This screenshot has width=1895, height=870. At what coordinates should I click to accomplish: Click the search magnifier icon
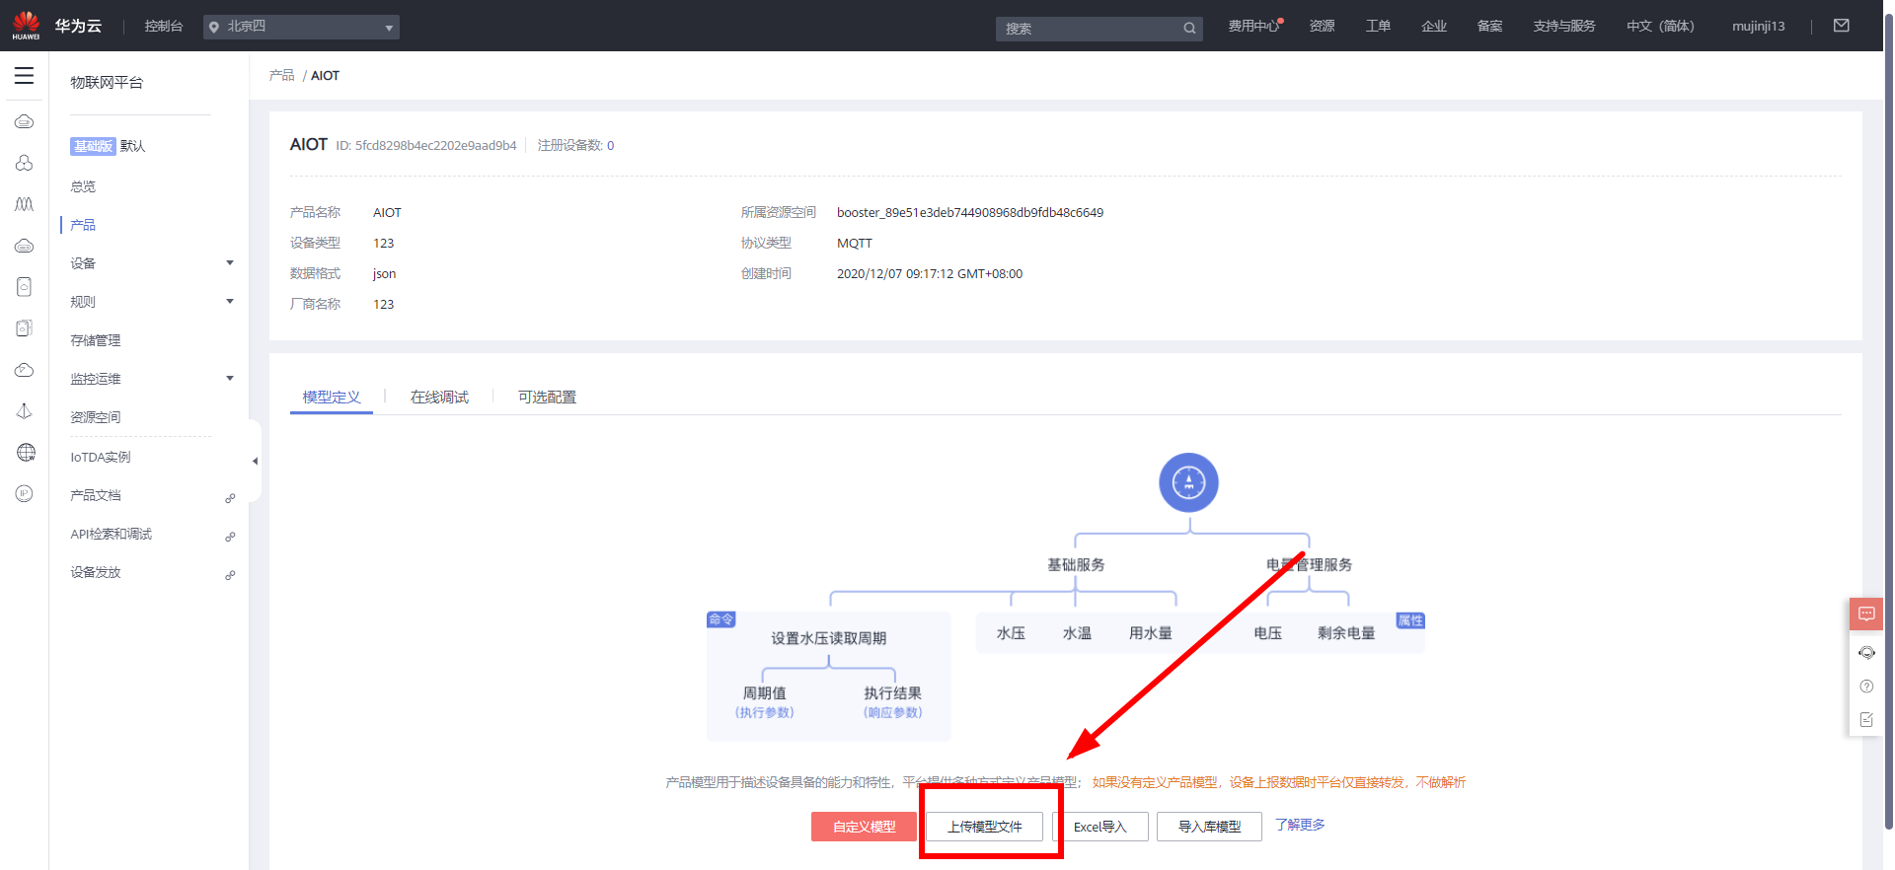[1189, 29]
